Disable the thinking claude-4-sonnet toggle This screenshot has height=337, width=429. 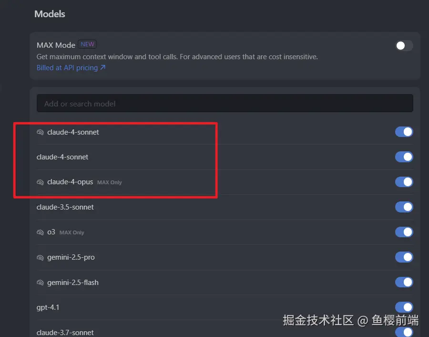click(x=404, y=132)
